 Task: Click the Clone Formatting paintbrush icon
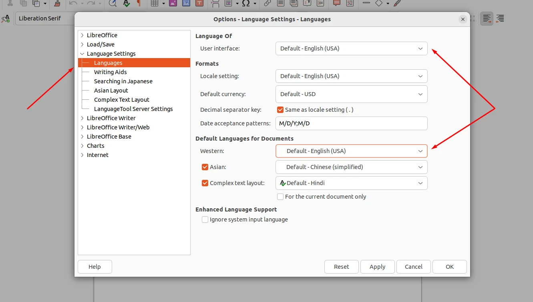point(57,3)
